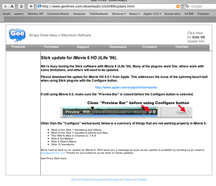This screenshot has width=216, height=186.
Task: Open the Company navigation tab
Action: [x=149, y=47]
